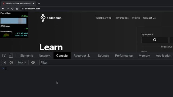
Task: Click the 'Sign up with' label
Action: tap(147, 34)
